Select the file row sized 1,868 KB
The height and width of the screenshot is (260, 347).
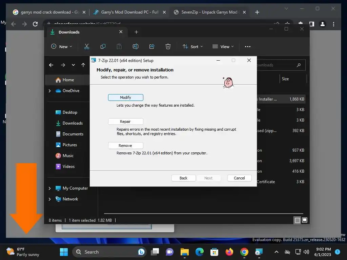281,99
